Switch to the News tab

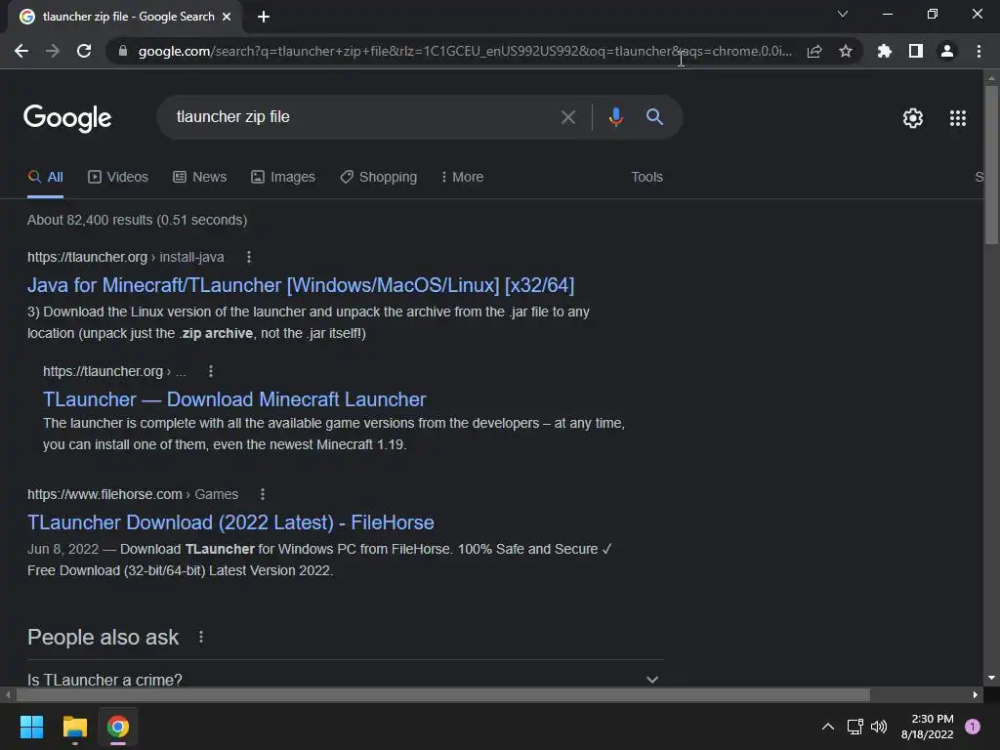pos(199,178)
